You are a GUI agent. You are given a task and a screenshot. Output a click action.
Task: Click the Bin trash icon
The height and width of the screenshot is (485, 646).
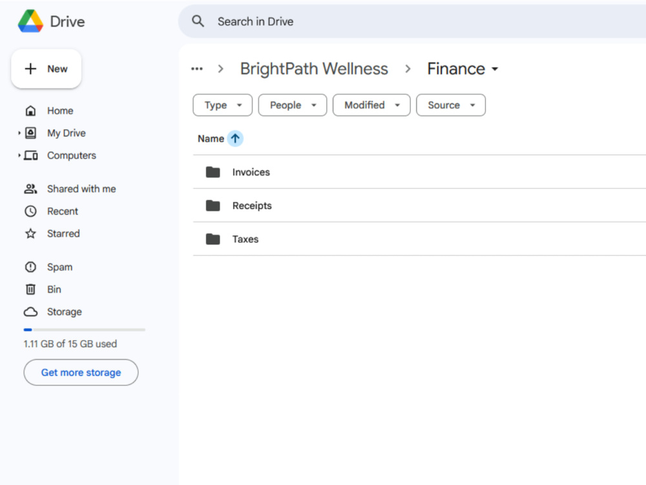(x=30, y=289)
